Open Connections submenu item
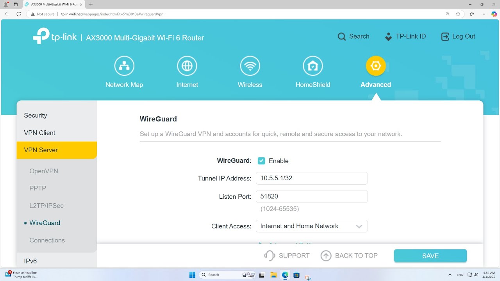The width and height of the screenshot is (500, 281). 47,240
